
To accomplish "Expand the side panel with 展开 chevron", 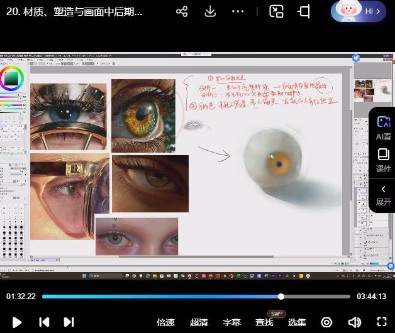I will click(x=383, y=195).
